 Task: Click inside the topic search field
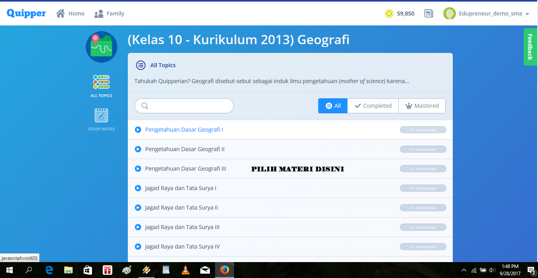click(x=187, y=105)
